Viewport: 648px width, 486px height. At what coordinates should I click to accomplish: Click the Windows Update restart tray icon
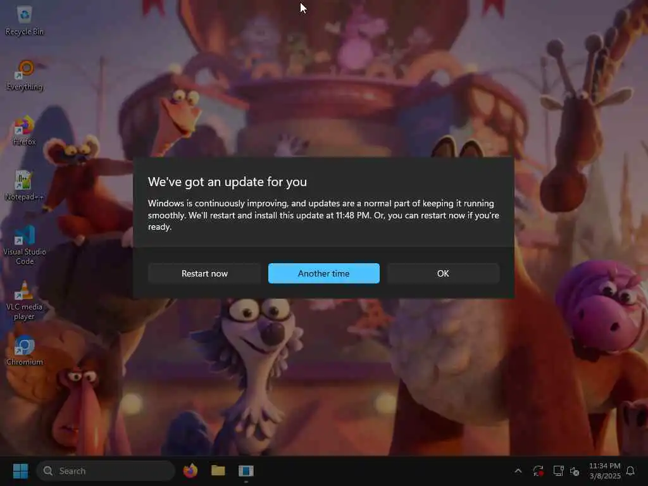pos(538,471)
